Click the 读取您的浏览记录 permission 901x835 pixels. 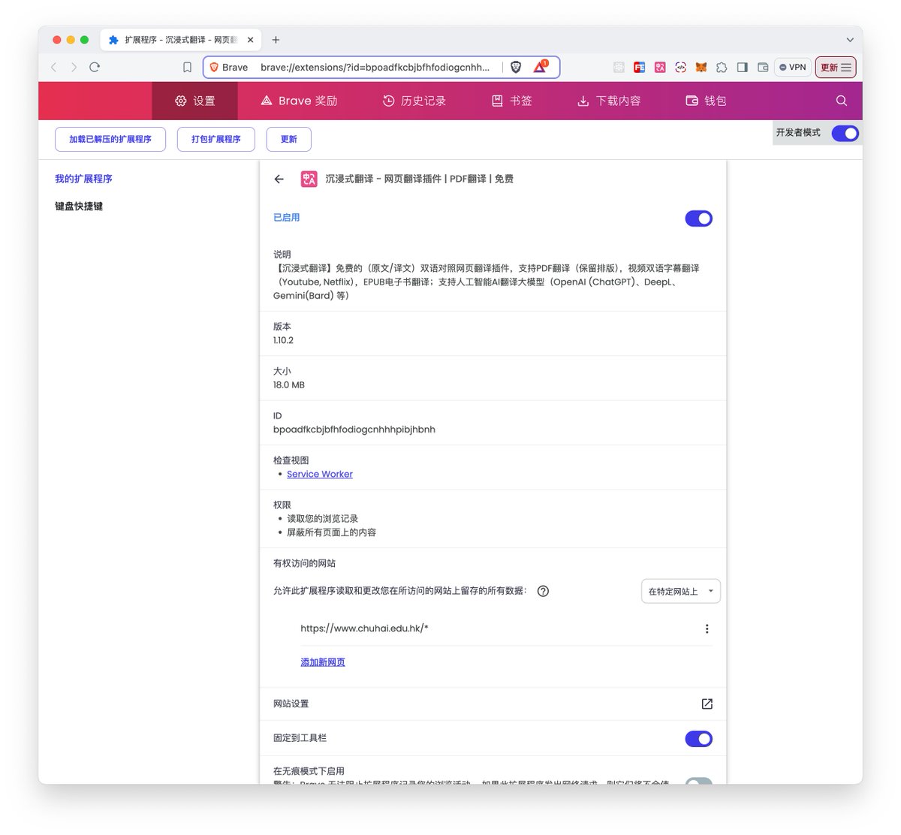[x=322, y=519]
